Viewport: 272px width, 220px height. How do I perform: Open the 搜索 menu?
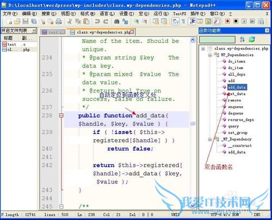(x=49, y=14)
